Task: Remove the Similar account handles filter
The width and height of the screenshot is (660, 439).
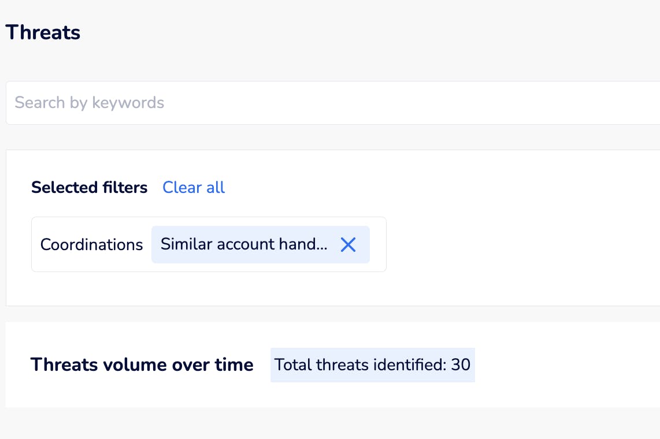Action: point(348,245)
